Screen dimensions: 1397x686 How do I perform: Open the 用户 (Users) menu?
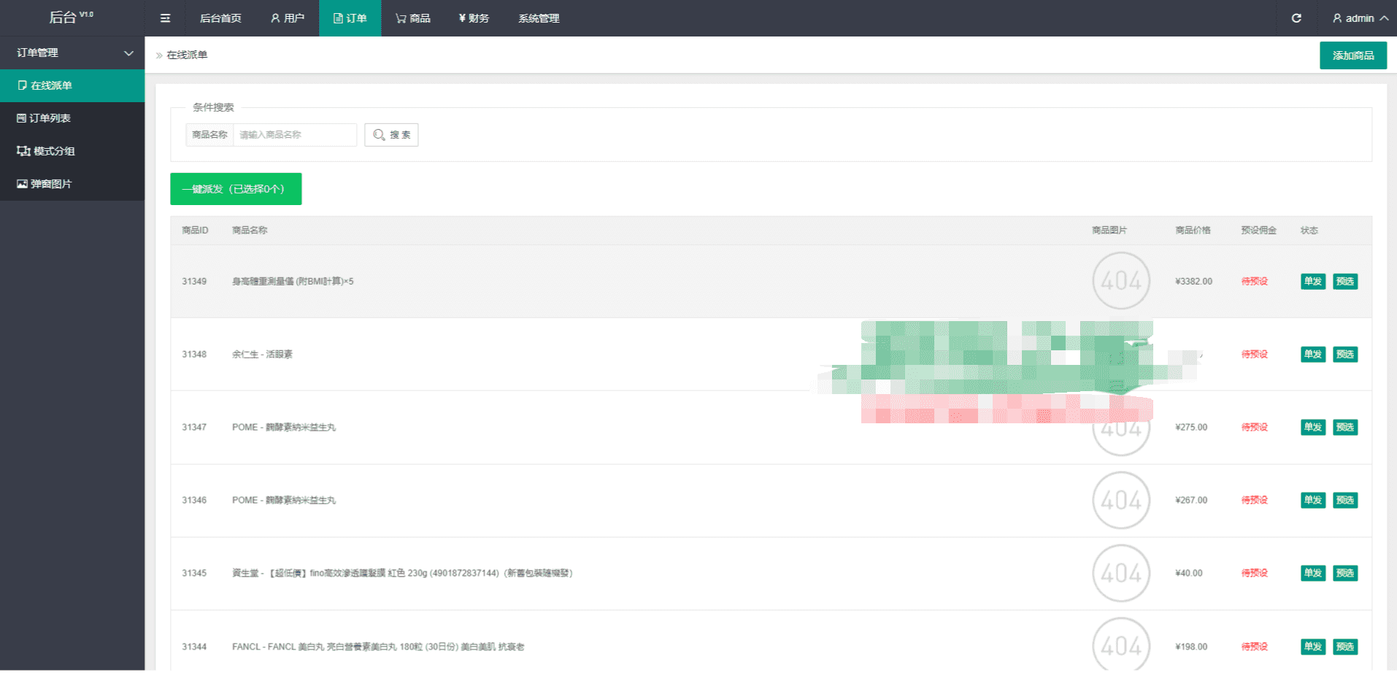pos(287,18)
